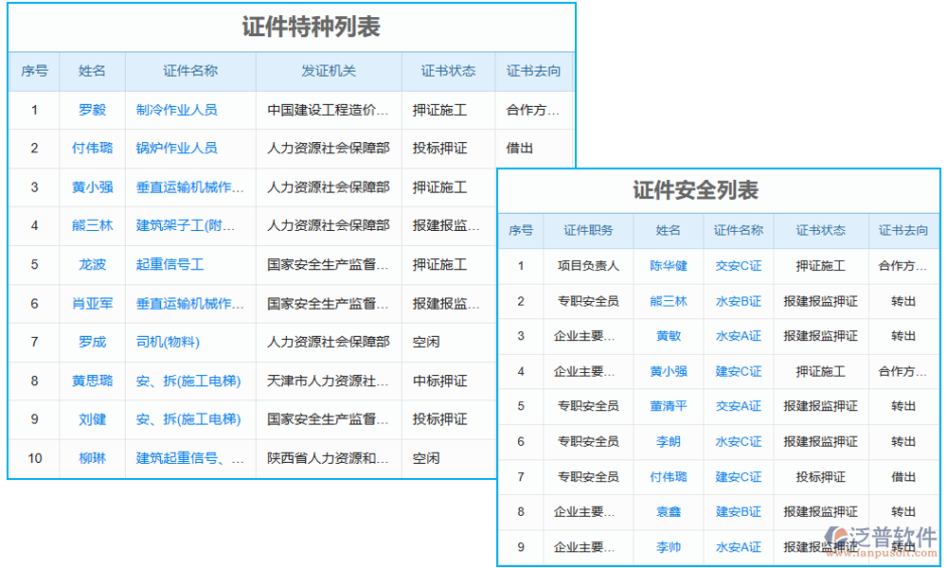View 龙波's record in row five
The height and width of the screenshot is (568, 947).
[x=92, y=265]
